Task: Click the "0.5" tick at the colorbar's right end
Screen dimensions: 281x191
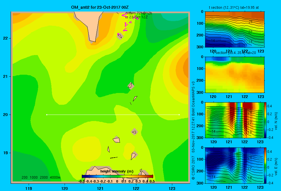Action: click(x=152, y=181)
